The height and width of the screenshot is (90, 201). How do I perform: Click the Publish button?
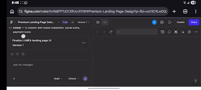click(181, 22)
